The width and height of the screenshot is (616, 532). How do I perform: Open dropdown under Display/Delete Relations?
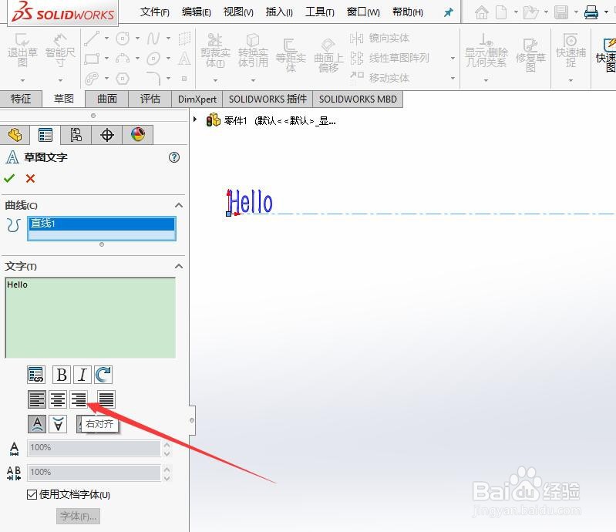pyautogui.click(x=486, y=80)
